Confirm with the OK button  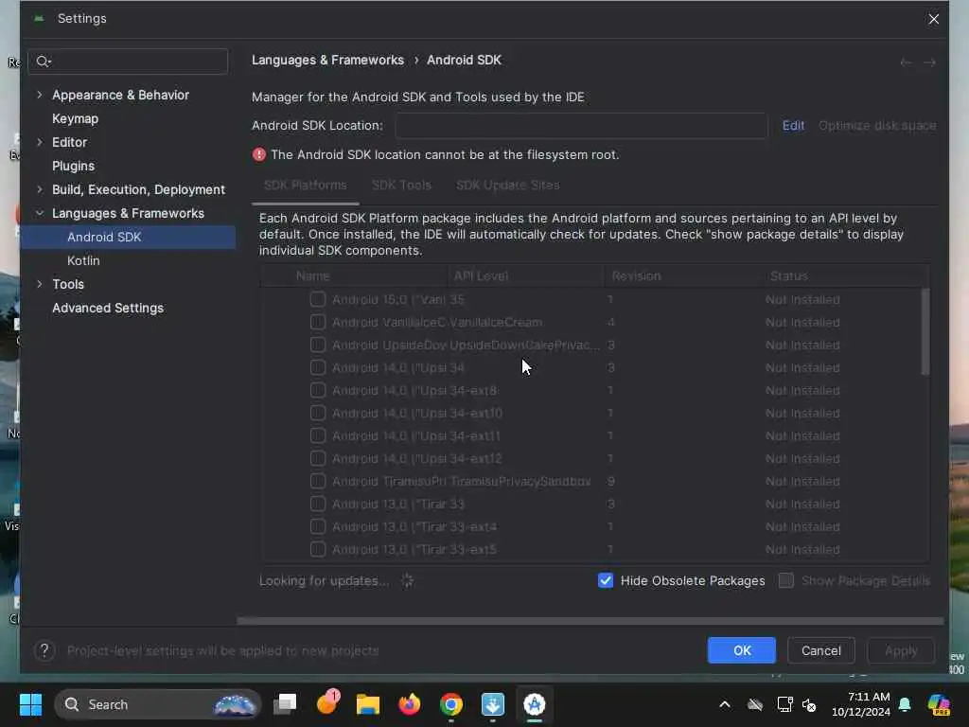742,650
